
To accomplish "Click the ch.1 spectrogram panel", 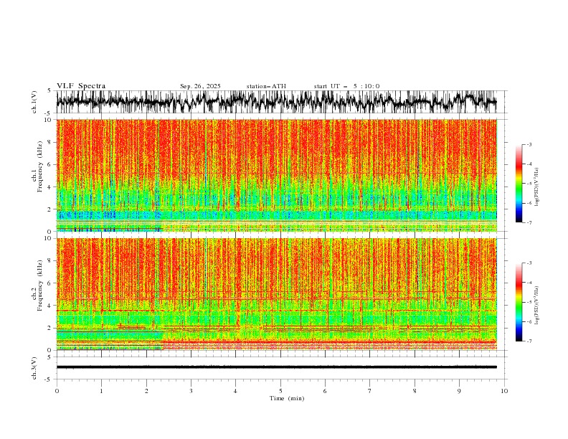I will point(276,175).
